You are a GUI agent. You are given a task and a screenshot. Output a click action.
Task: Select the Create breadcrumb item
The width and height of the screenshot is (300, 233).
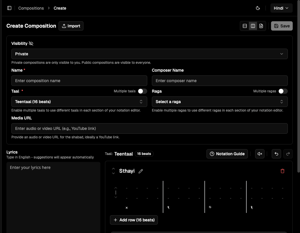(x=60, y=8)
